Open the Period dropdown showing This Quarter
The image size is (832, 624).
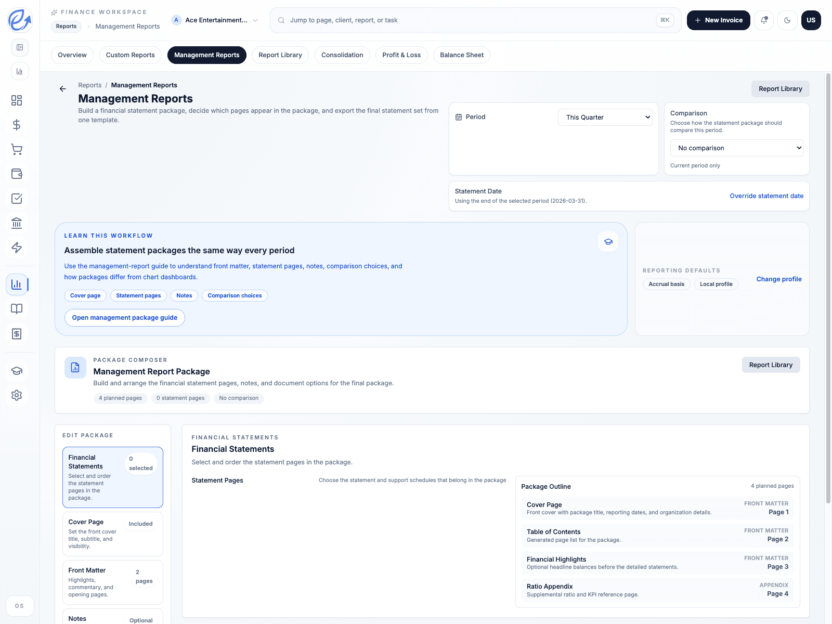605,117
